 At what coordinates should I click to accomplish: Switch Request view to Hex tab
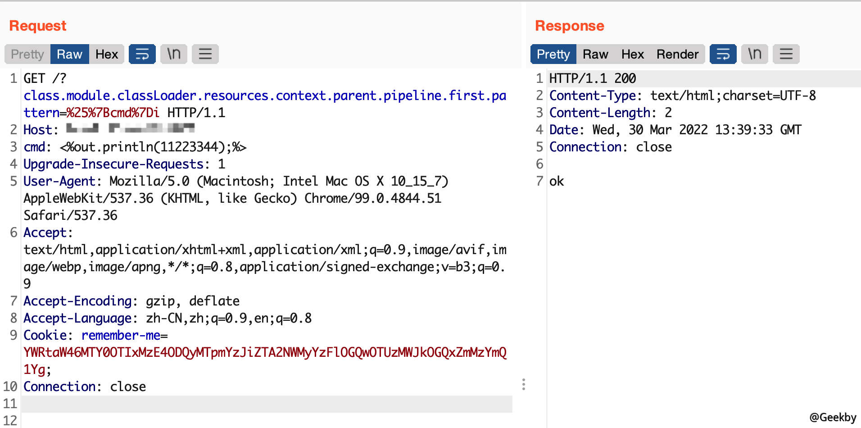pos(107,54)
